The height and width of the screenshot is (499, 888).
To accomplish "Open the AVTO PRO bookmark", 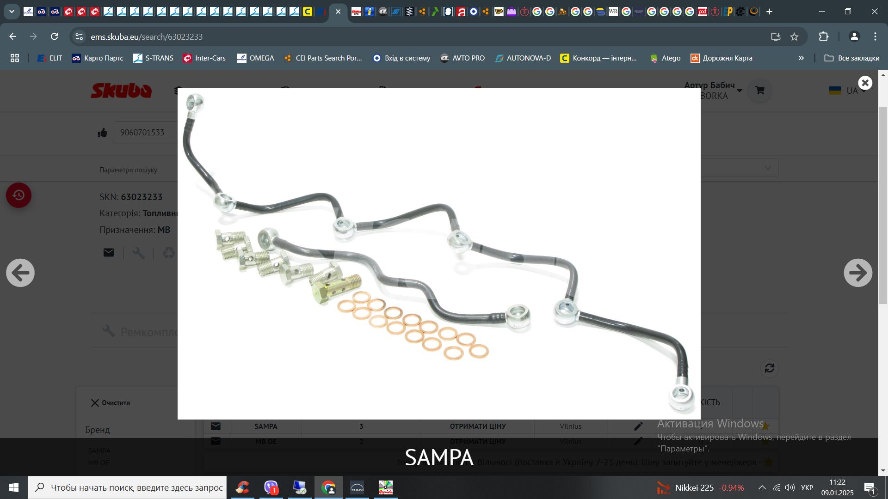I will point(462,58).
